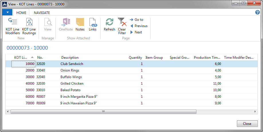Select the Onion Rings row
Viewport: 263px width, 132px height.
pos(70,70)
